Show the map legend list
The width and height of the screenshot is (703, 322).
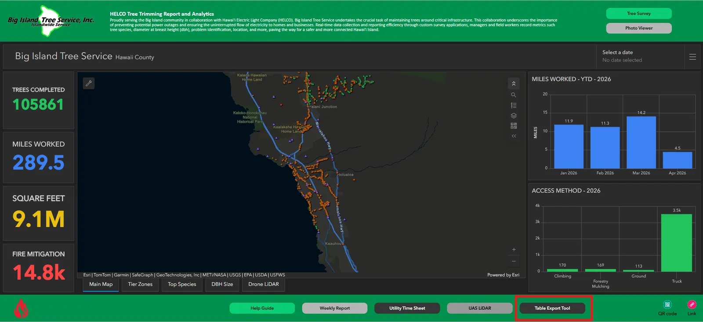[514, 105]
